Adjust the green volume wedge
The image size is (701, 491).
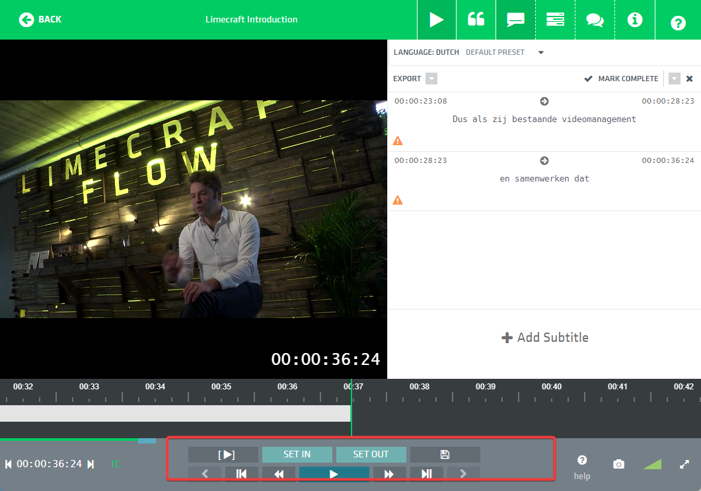tap(652, 464)
